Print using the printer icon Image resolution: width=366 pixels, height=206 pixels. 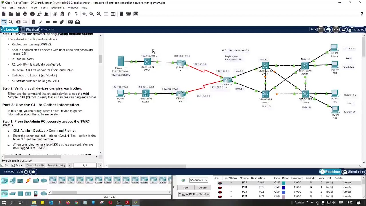pyautogui.click(x=25, y=14)
